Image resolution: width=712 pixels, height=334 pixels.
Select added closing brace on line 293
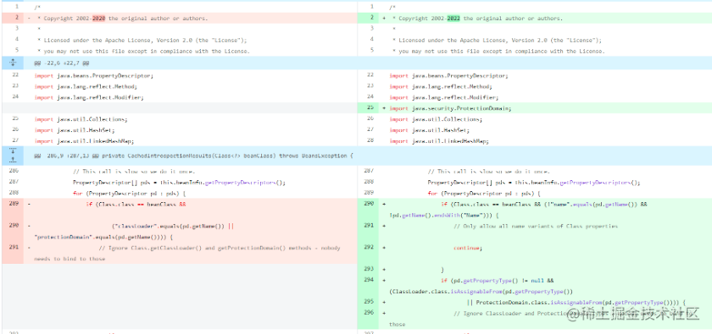(x=442, y=269)
